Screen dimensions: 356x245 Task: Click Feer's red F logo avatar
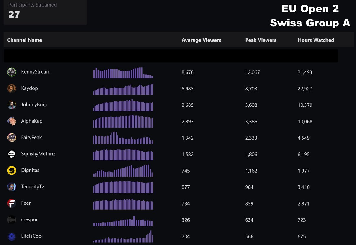12,203
